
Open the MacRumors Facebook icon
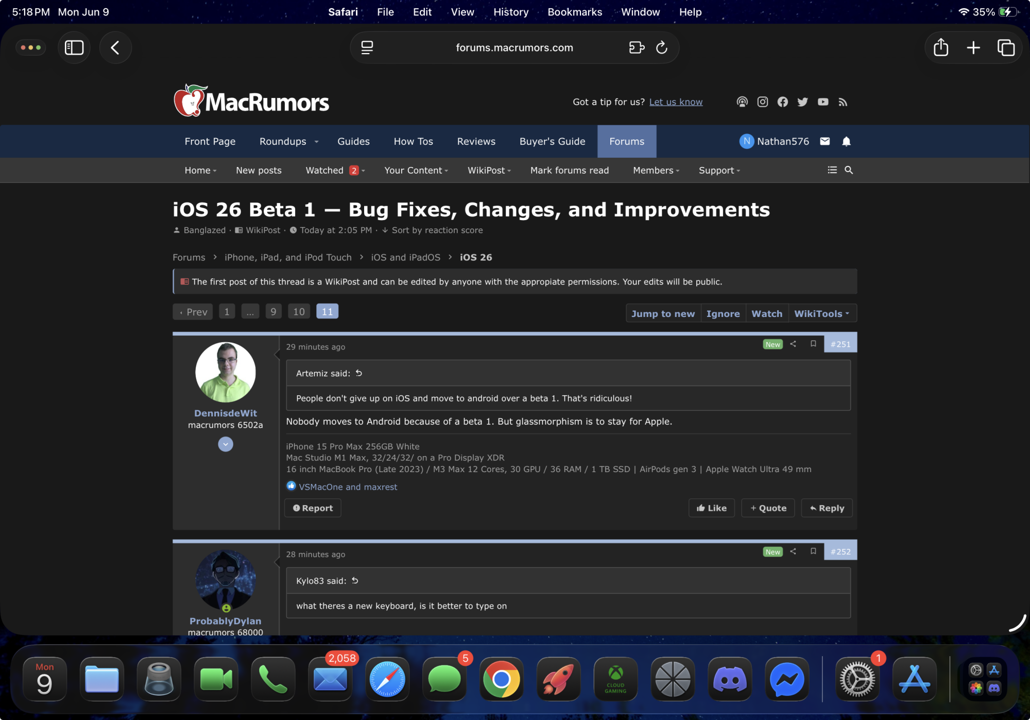click(783, 102)
